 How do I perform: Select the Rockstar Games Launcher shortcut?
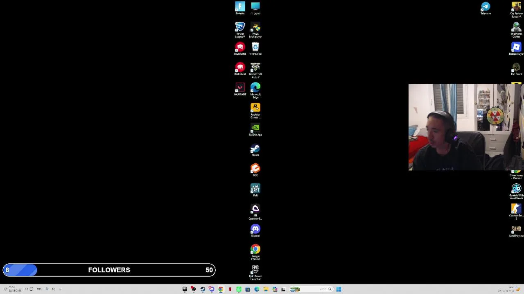tap(255, 111)
